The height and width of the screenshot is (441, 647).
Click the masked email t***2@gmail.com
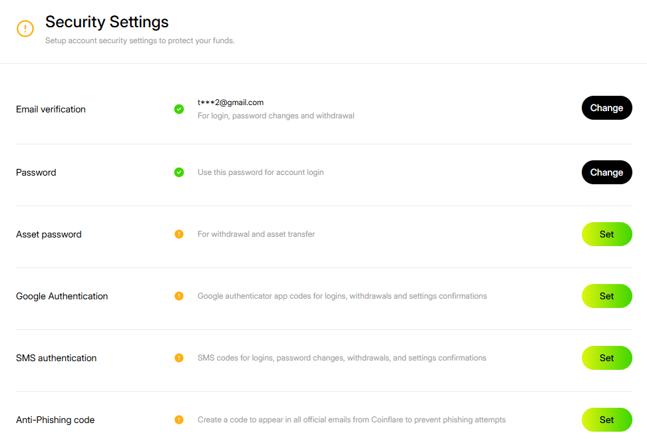point(230,102)
